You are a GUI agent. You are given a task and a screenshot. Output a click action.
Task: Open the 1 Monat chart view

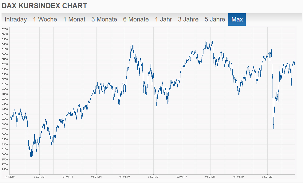click(x=74, y=20)
